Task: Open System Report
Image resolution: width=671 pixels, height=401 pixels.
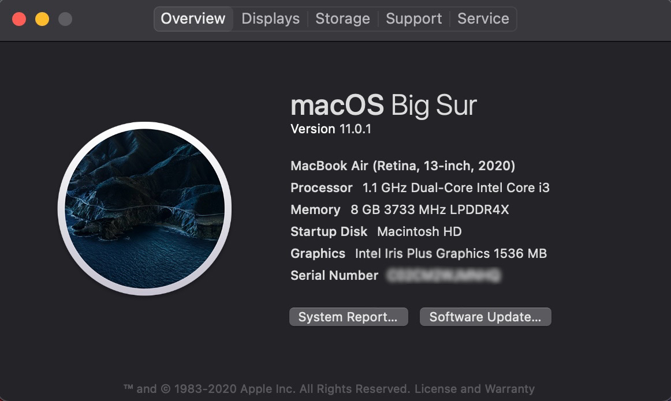Action: tap(349, 316)
